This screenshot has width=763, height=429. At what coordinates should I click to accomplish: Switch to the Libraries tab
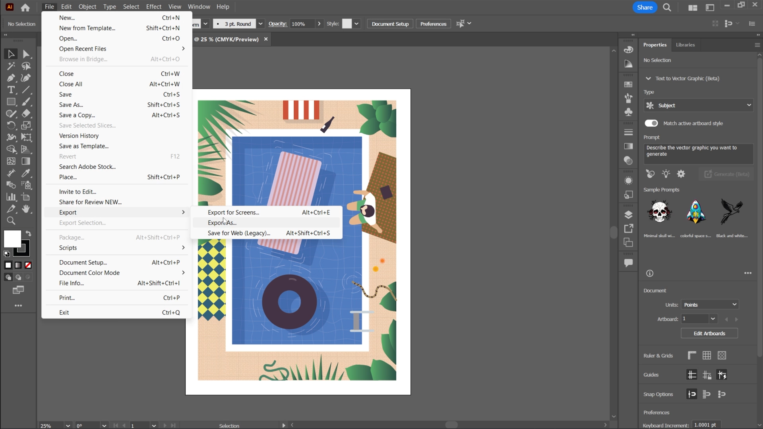[x=685, y=45]
